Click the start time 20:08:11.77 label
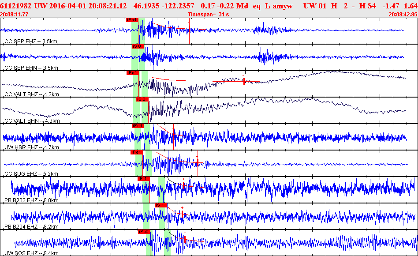The image size is (418, 256). coord(14,15)
